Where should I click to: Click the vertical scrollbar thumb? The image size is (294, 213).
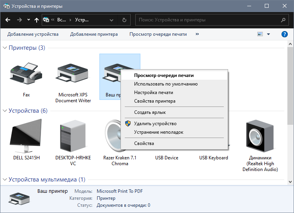pyautogui.click(x=290, y=86)
